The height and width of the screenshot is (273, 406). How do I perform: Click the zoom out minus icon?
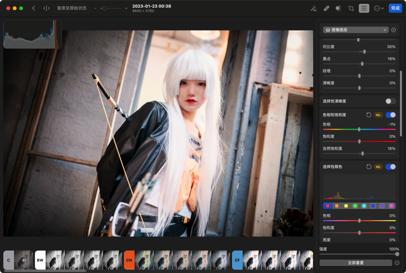point(95,8)
